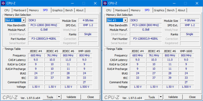Click 1.500 V voltage cell in right window

tap(186, 87)
